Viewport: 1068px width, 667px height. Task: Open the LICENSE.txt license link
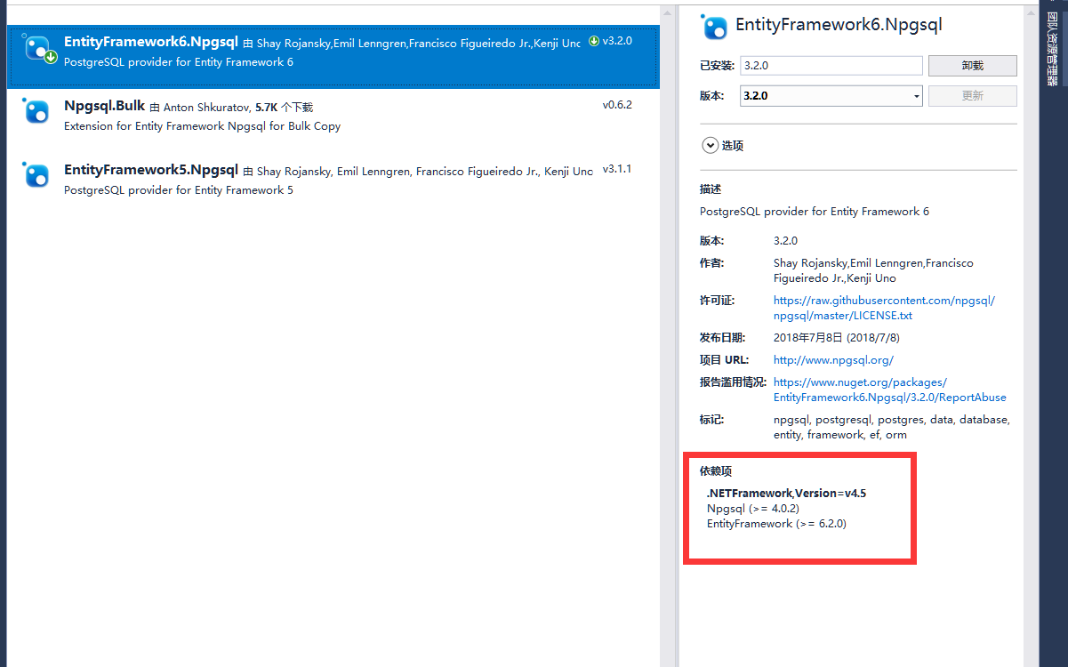coord(884,308)
